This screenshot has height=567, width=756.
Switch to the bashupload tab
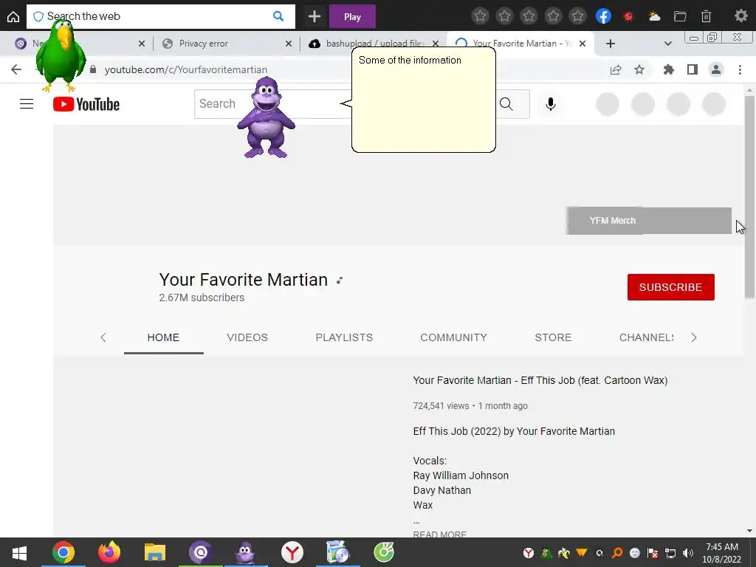click(x=373, y=44)
